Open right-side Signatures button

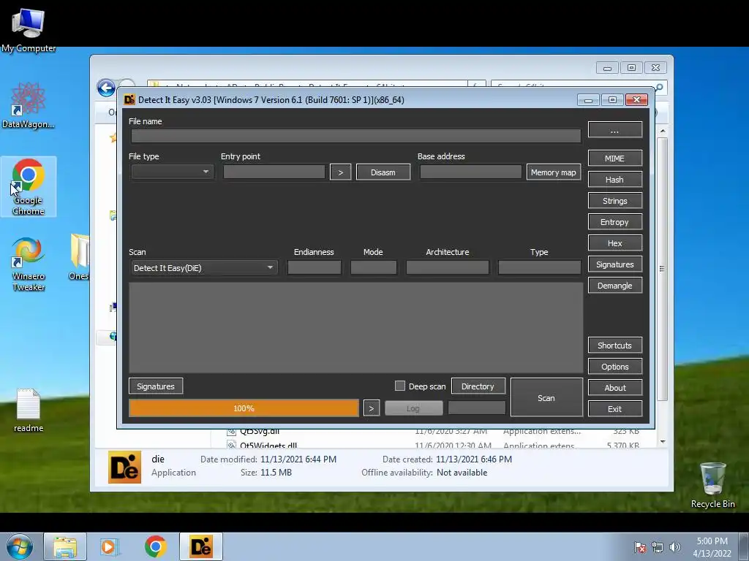(x=614, y=264)
